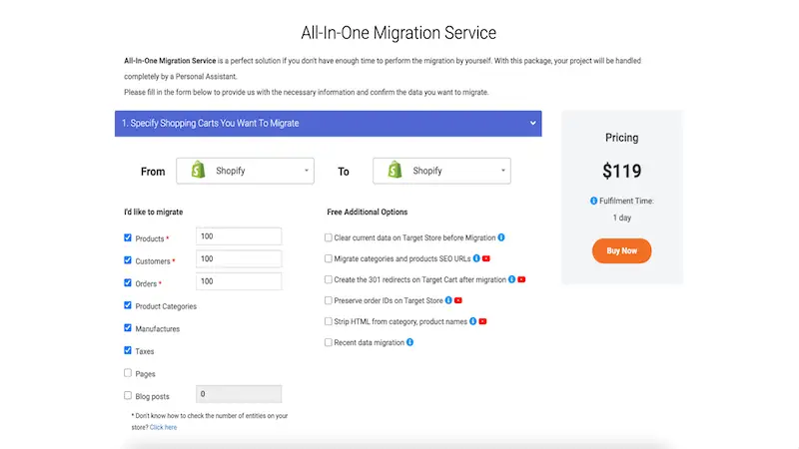Open YouTube icon for 301 redirects option
Image resolution: width=799 pixels, height=449 pixels.
(521, 279)
